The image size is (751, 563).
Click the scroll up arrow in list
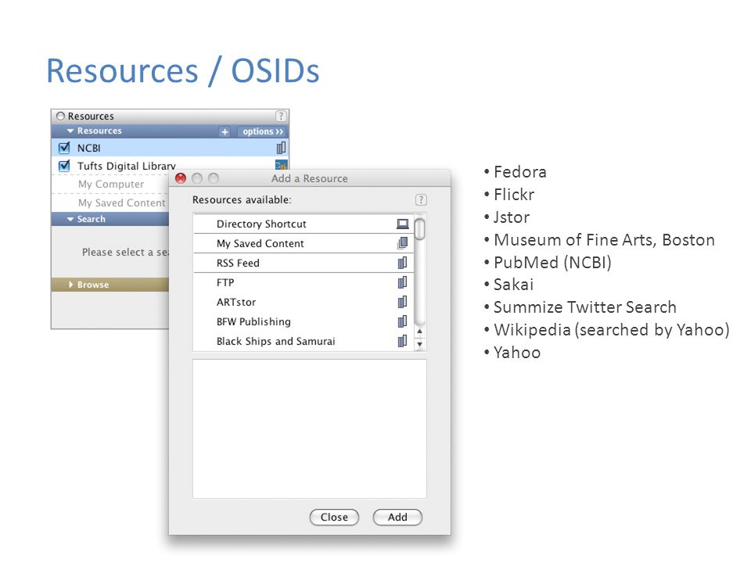419,332
